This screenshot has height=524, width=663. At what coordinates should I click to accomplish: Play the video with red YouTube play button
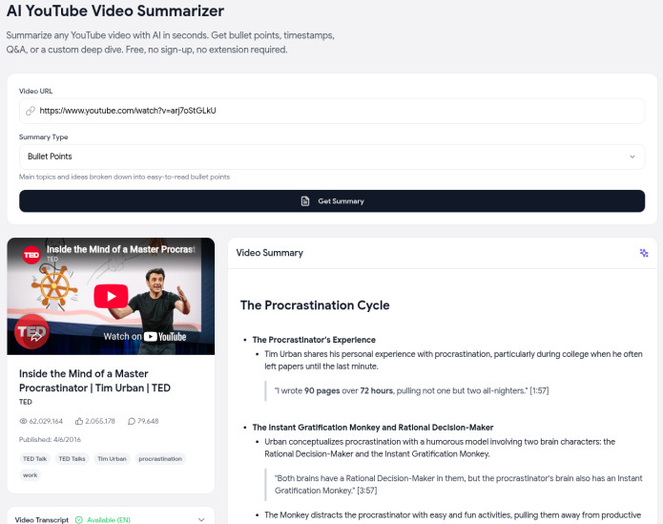point(111,296)
